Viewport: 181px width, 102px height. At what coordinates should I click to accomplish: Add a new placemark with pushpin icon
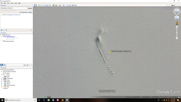[x=39, y=5]
